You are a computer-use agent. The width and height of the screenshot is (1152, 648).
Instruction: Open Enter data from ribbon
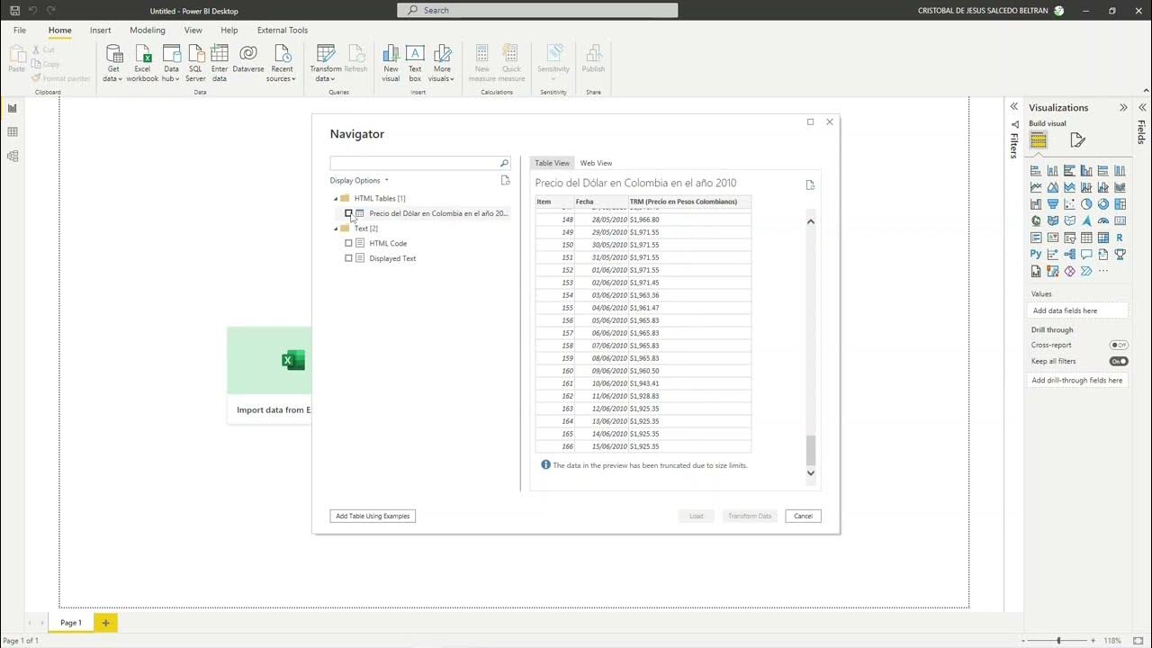tap(220, 63)
